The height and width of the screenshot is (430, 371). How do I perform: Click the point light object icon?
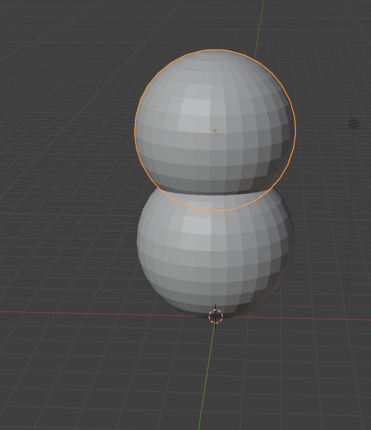click(x=354, y=123)
